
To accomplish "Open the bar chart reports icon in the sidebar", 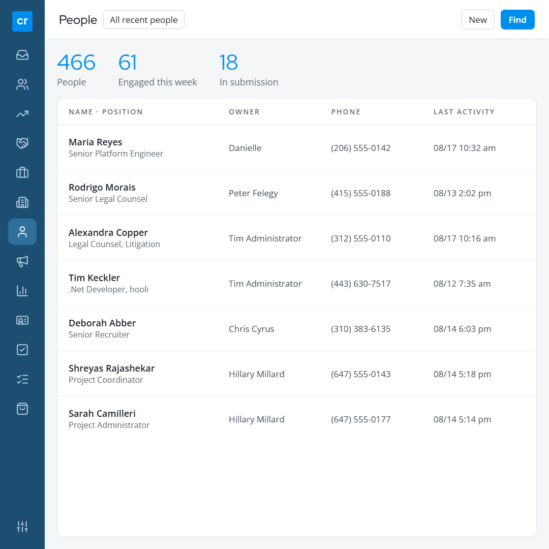I will [x=22, y=291].
